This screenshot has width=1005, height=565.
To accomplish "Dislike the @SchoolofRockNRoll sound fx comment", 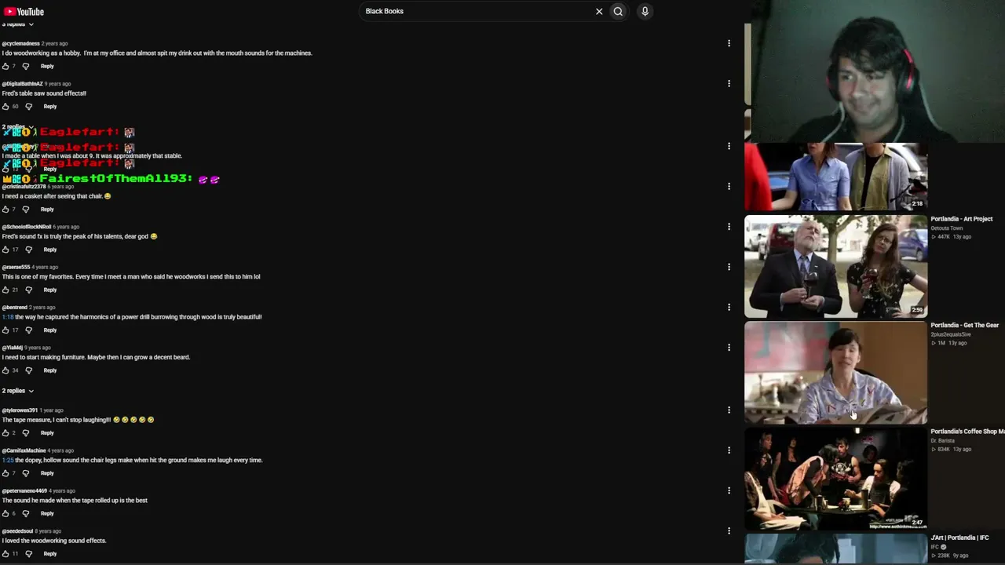I will pos(29,250).
